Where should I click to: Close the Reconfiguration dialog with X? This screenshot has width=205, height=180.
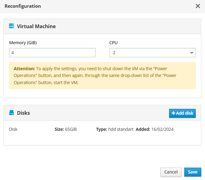(x=198, y=6)
